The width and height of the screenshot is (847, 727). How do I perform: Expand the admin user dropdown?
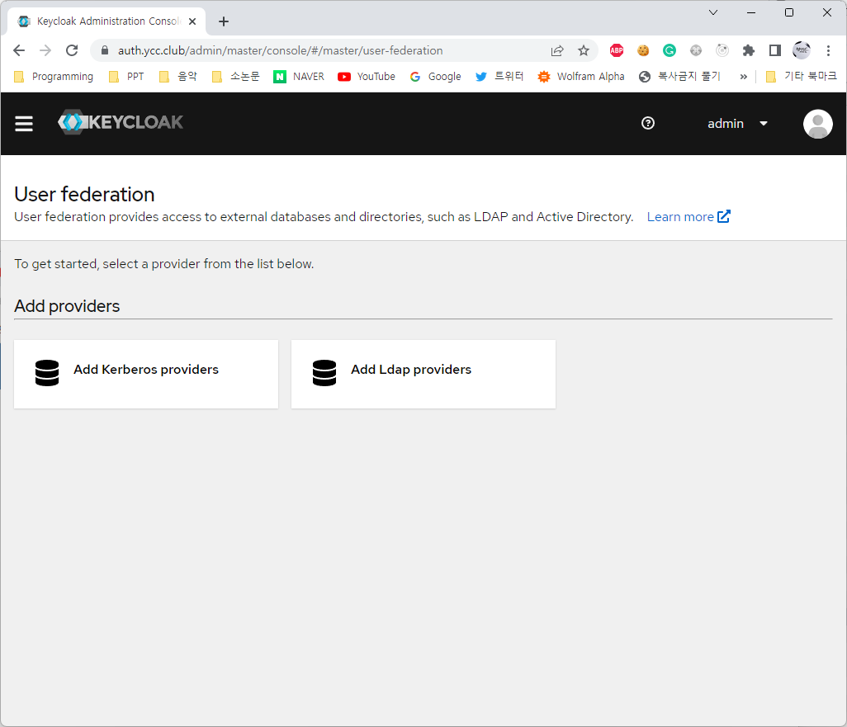click(737, 124)
